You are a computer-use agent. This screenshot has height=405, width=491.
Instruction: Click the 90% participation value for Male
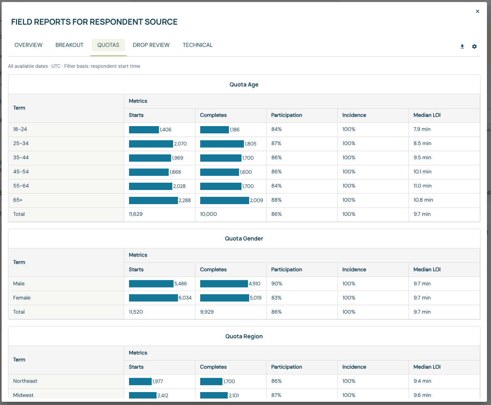[277, 284]
